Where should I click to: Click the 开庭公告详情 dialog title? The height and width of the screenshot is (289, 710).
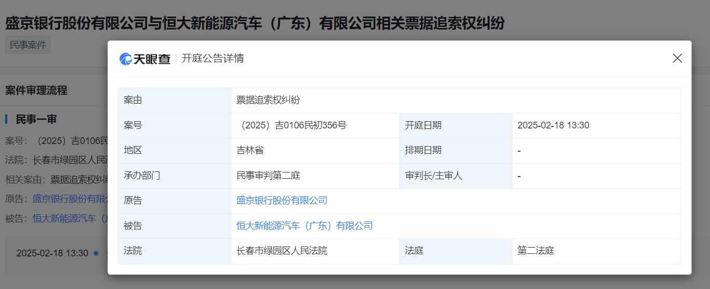click(x=213, y=58)
